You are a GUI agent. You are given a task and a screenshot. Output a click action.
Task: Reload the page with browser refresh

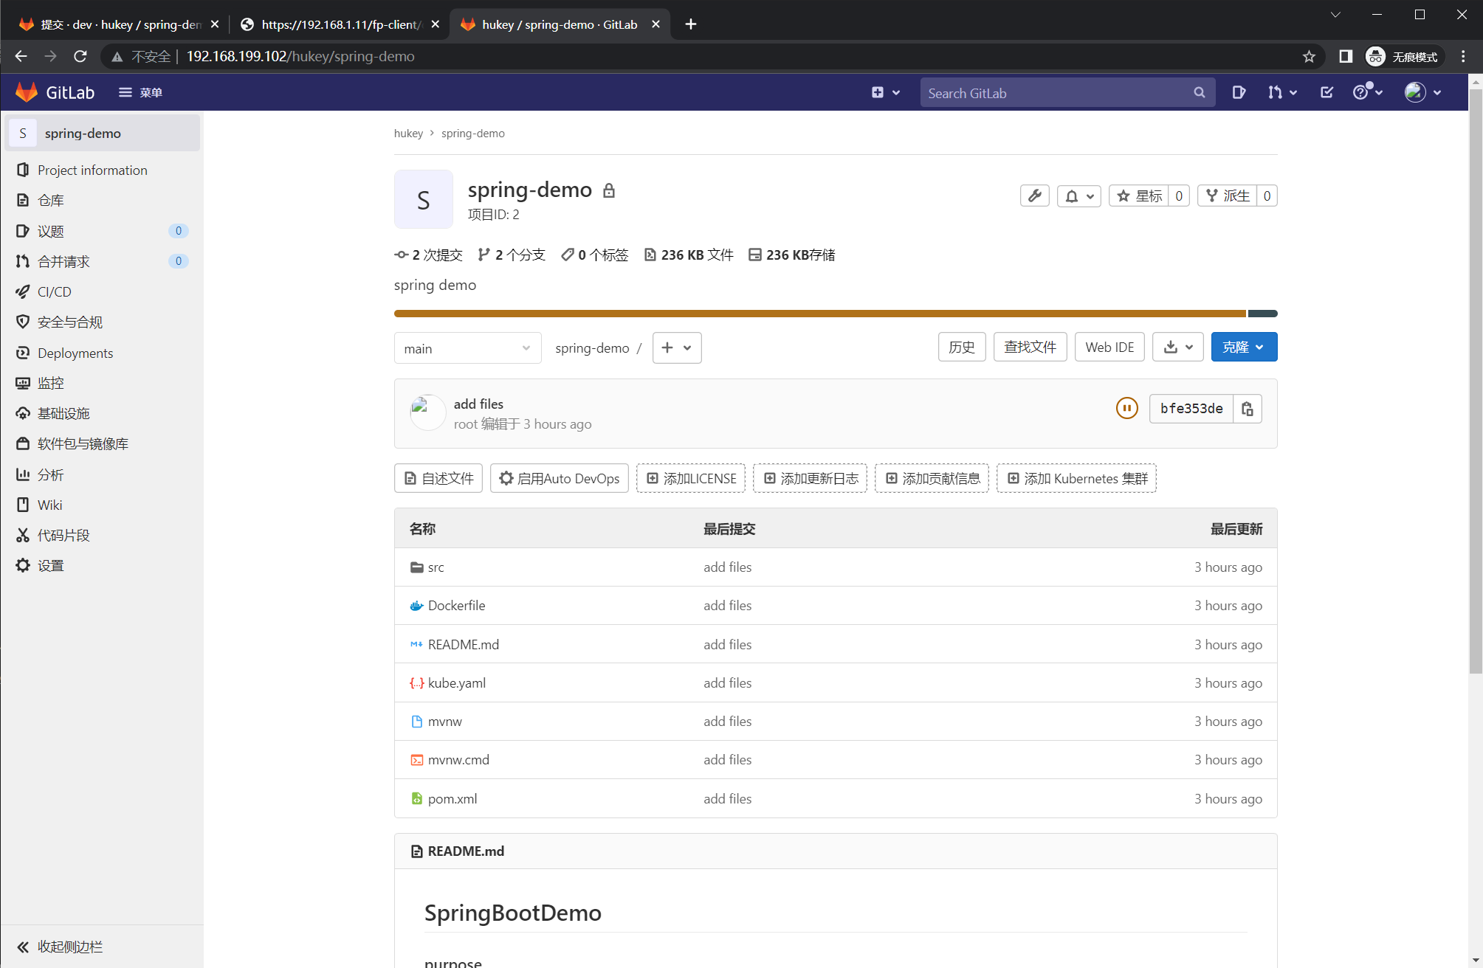tap(80, 56)
